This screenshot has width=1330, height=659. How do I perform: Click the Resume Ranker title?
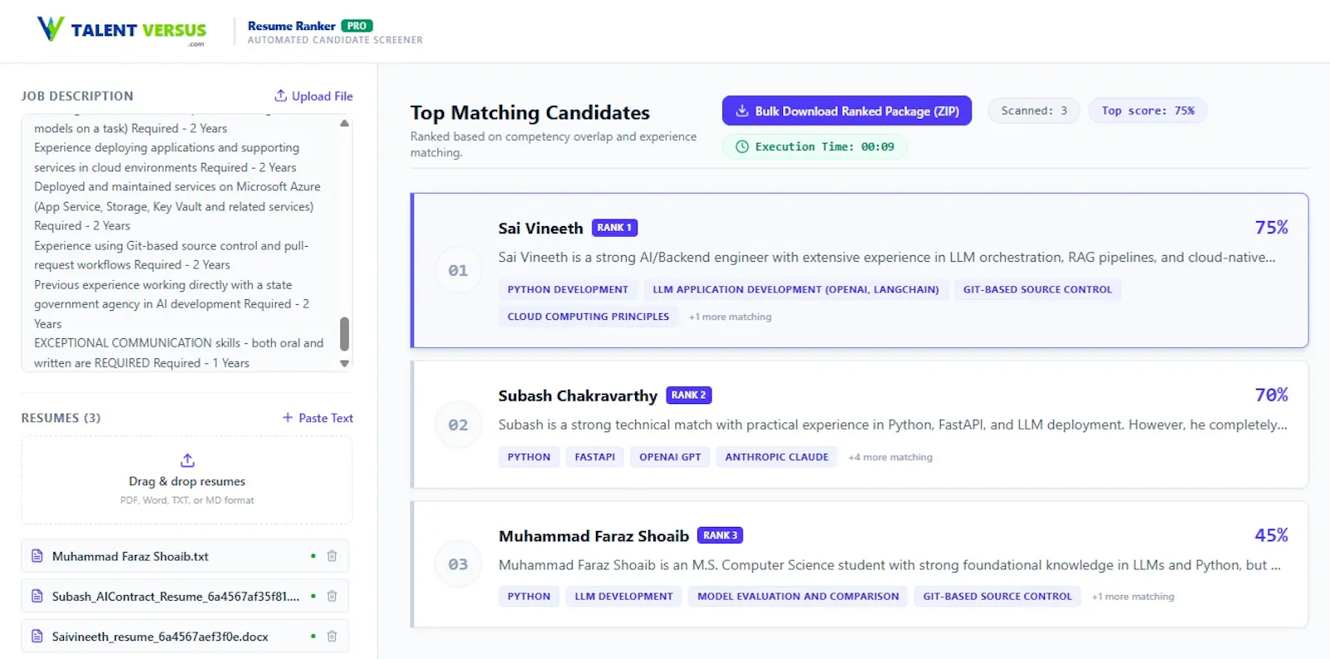pyautogui.click(x=292, y=26)
